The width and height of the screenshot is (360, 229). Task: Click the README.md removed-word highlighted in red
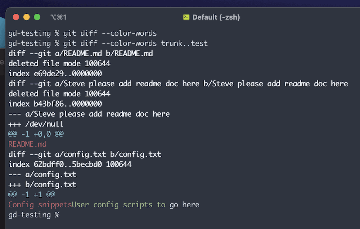[x=27, y=144]
